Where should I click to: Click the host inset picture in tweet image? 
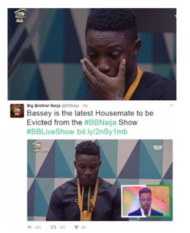tap(146, 201)
